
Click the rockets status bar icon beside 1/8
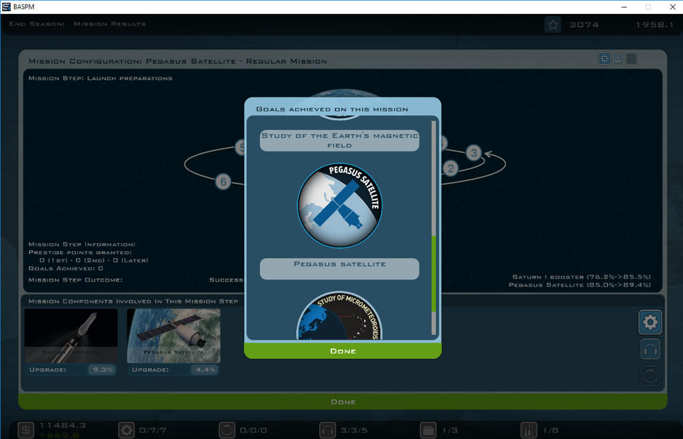pos(529,430)
